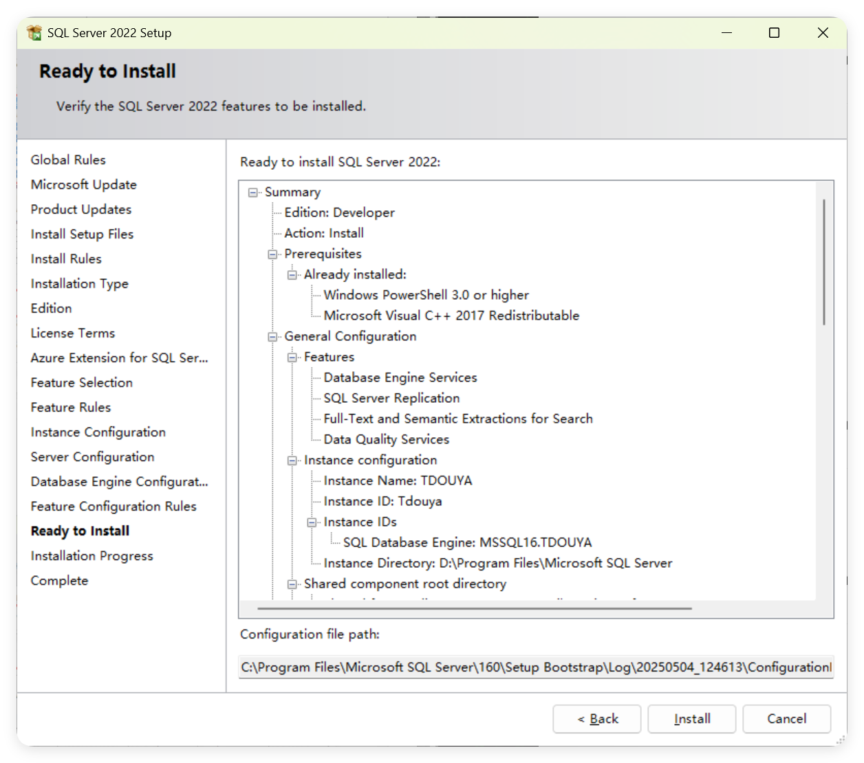Select the Install Rules step
The image size is (864, 763).
[66, 258]
